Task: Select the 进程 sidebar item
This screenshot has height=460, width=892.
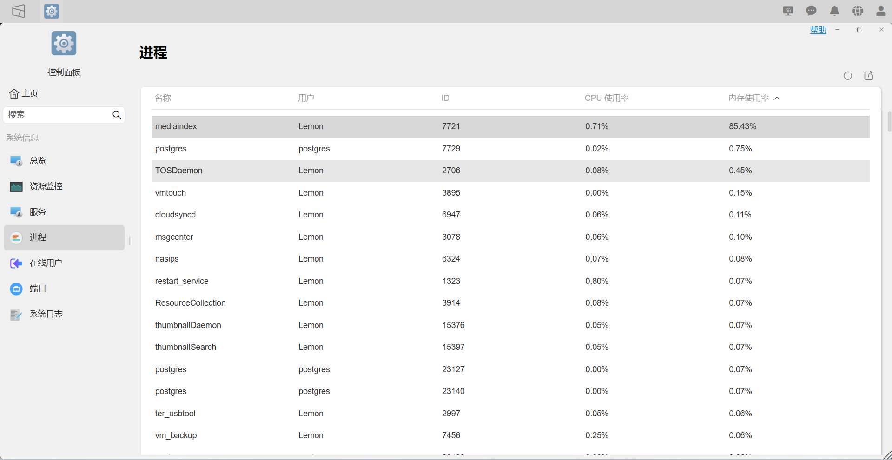Action: tap(64, 237)
